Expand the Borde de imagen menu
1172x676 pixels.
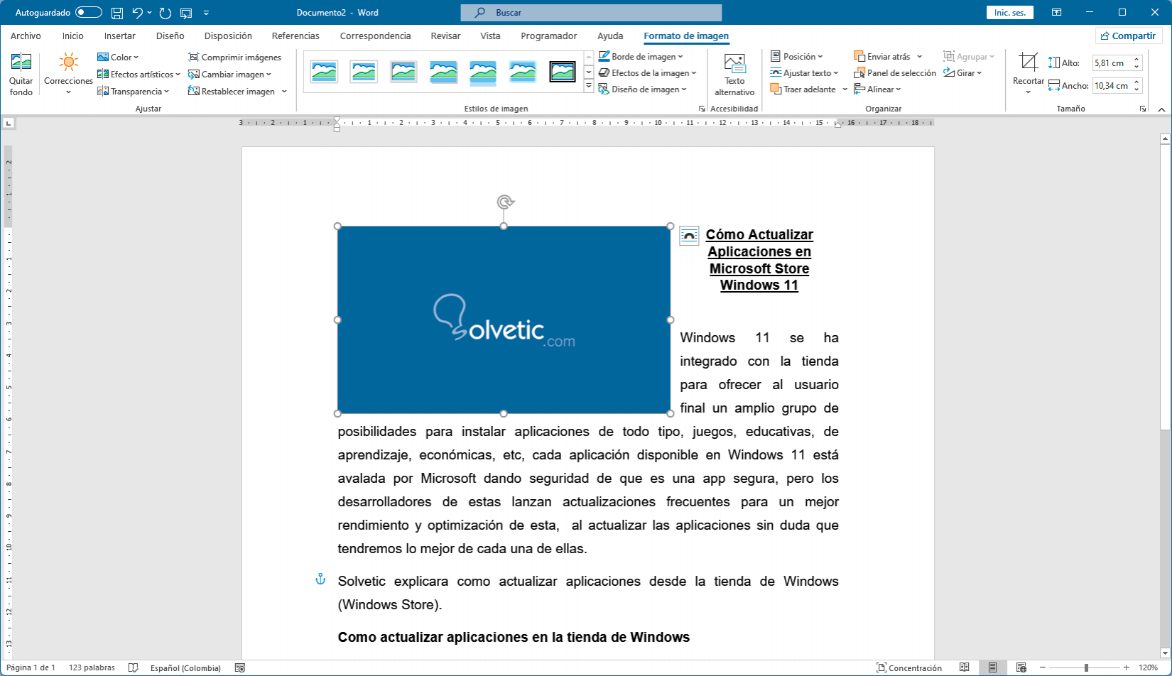tap(641, 57)
